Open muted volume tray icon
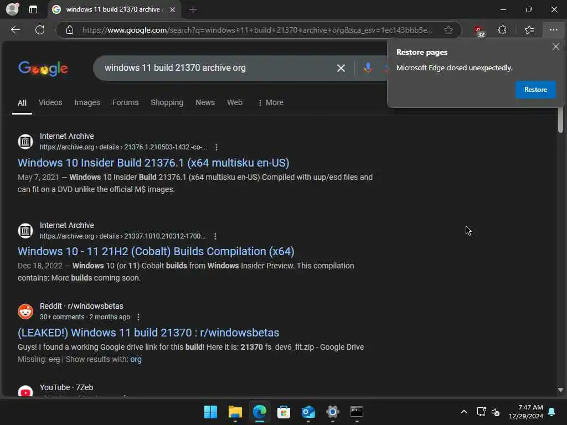This screenshot has width=567, height=425. click(496, 412)
